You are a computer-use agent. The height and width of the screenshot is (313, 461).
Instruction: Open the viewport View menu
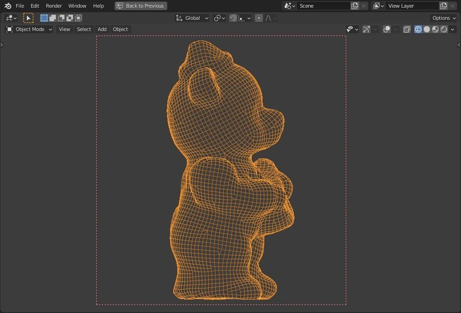(x=64, y=29)
